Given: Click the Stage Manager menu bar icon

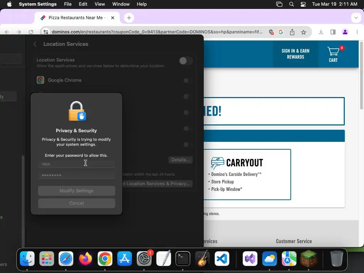Looking at the screenshot, I should tap(279, 4).
